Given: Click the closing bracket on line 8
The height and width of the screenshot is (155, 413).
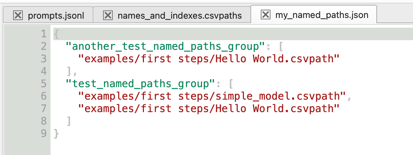Looking at the screenshot, I should click(69, 121).
